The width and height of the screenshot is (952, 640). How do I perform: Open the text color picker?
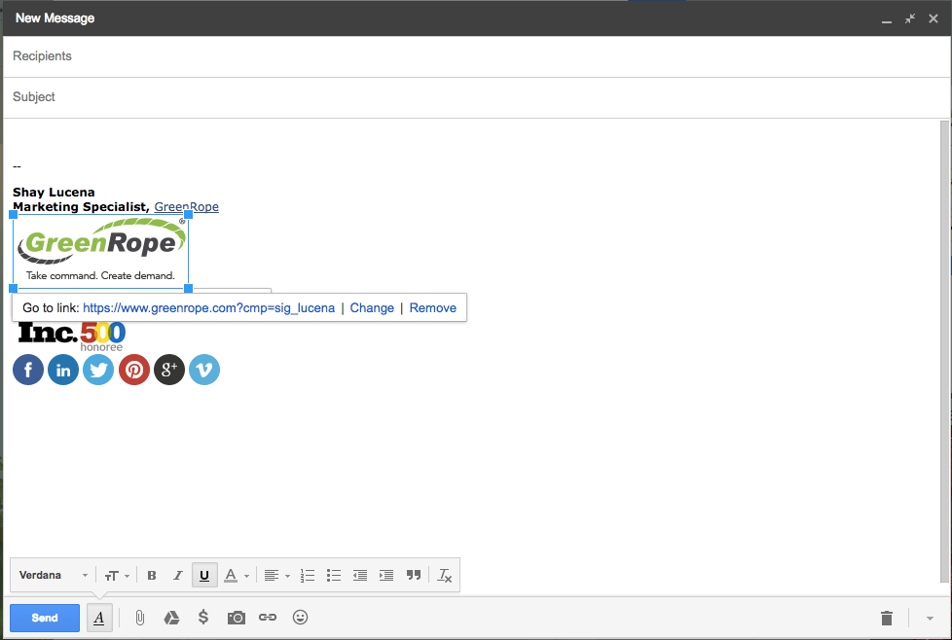coord(237,575)
